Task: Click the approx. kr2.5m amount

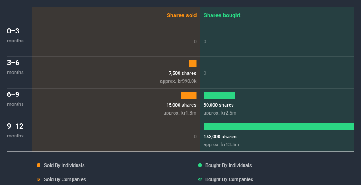Action: click(x=220, y=113)
